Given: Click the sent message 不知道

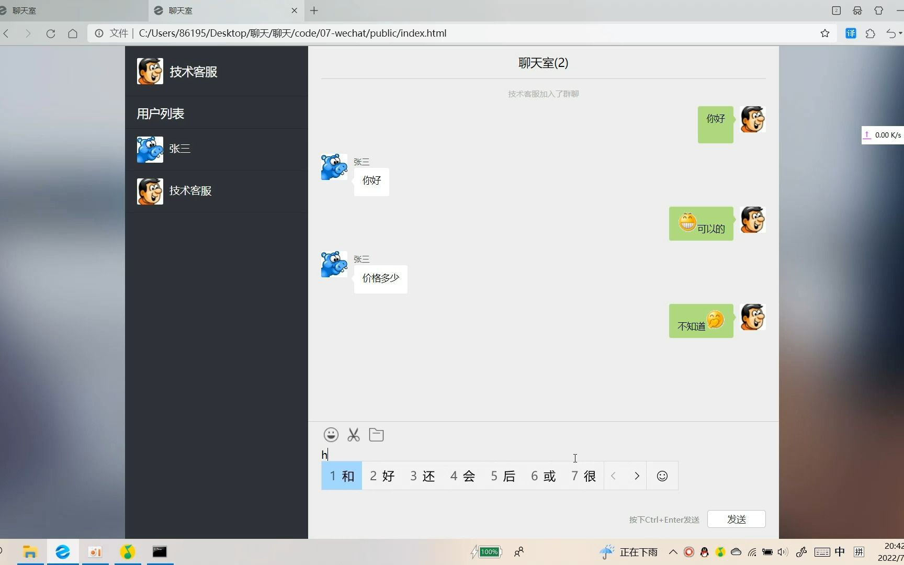Looking at the screenshot, I should coord(701,321).
